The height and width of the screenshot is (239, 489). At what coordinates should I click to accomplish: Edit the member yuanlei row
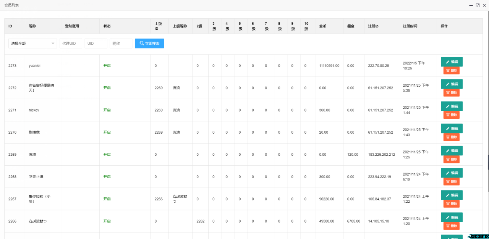[452, 62]
